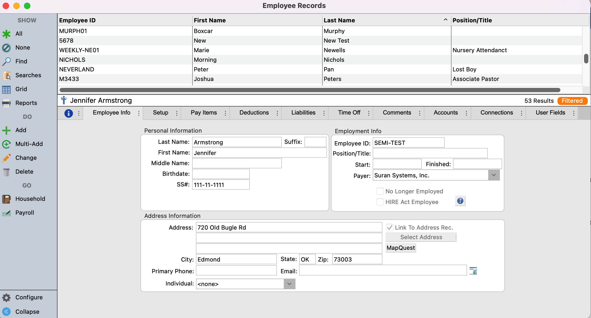The width and height of the screenshot is (591, 318).
Task: Toggle Link To Address Rec. checkbox
Action: (x=389, y=227)
